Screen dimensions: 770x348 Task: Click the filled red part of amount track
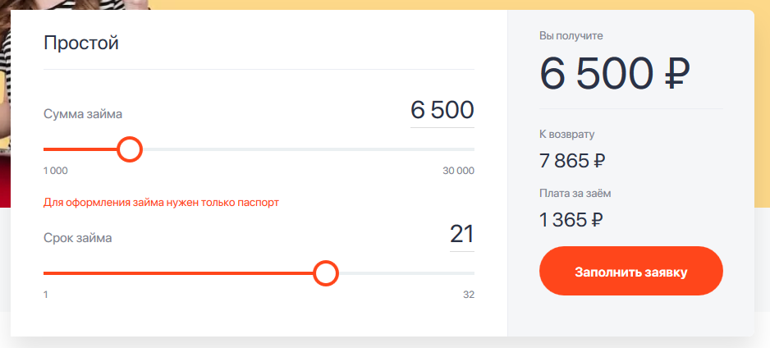(x=80, y=149)
